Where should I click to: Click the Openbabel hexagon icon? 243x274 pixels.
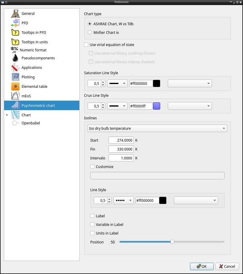(x=15, y=123)
